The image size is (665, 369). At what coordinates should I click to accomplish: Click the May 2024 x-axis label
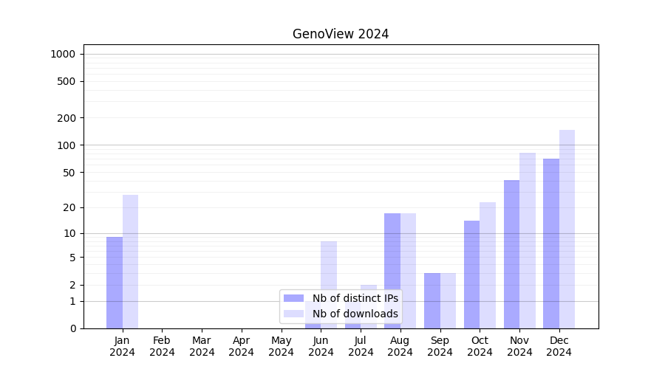coord(281,346)
